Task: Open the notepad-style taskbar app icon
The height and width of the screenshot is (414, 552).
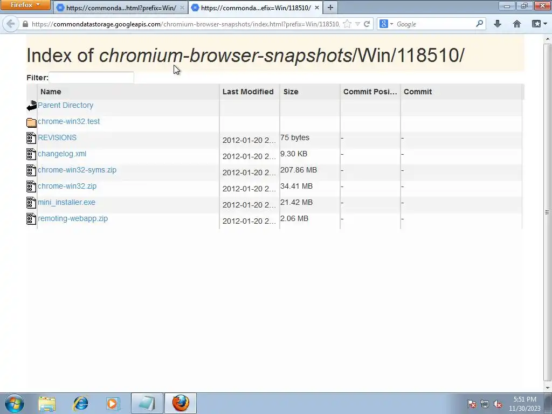Action: click(x=147, y=403)
